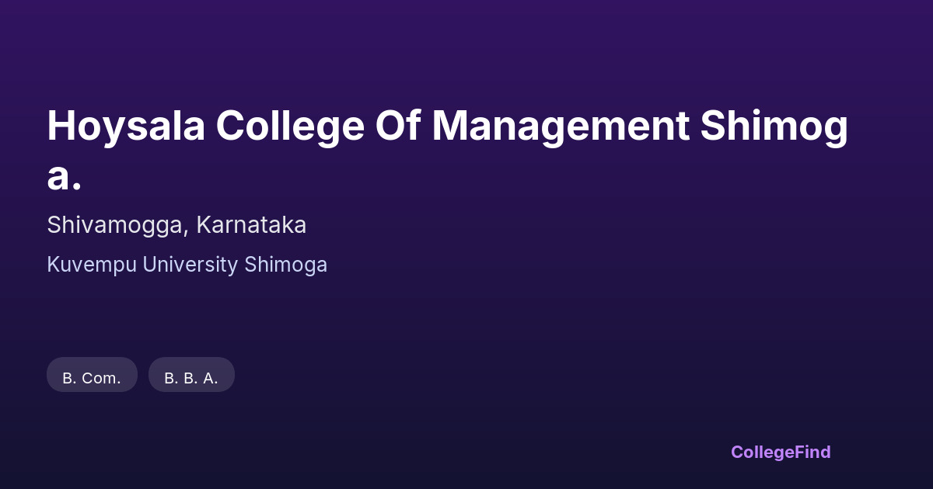Click the "Com." text inside the first tag
Screen dimensions: 933x489
[x=101, y=379]
